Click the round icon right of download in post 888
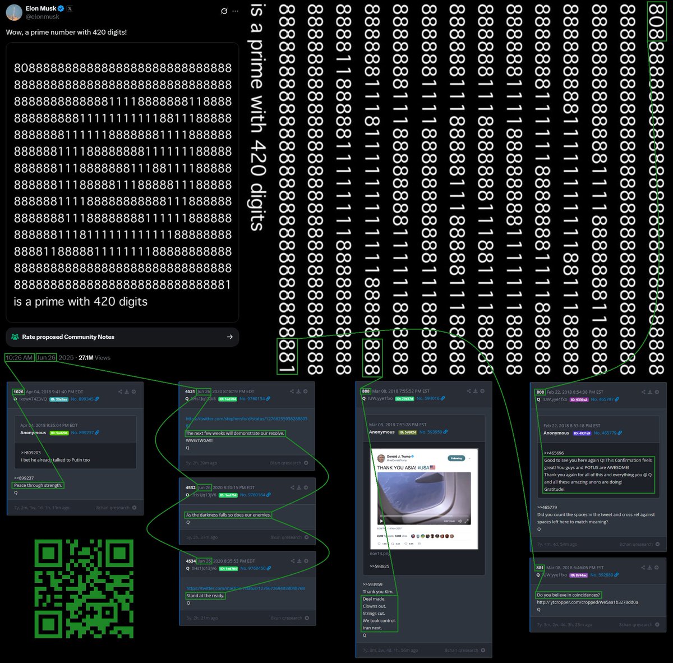 pos(482,391)
